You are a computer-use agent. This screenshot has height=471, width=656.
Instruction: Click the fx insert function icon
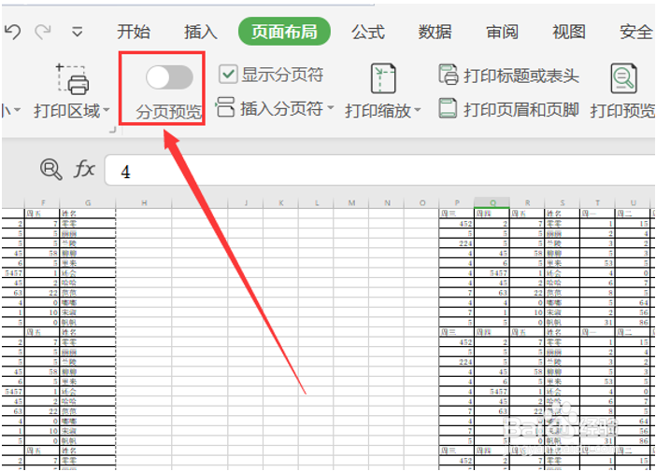(x=84, y=169)
